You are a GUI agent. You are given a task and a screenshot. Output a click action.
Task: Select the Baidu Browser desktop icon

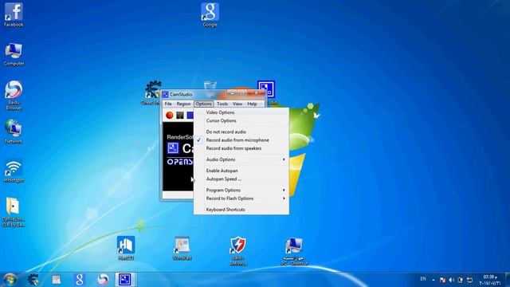pyautogui.click(x=14, y=95)
